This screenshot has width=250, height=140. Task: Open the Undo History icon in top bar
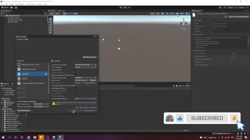220,7
